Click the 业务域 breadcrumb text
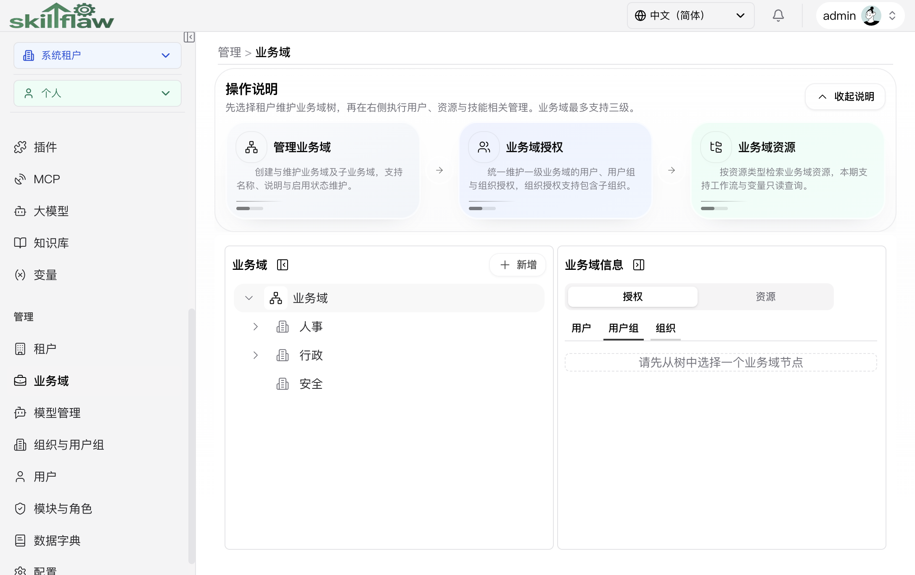This screenshot has width=915, height=575. 273,52
